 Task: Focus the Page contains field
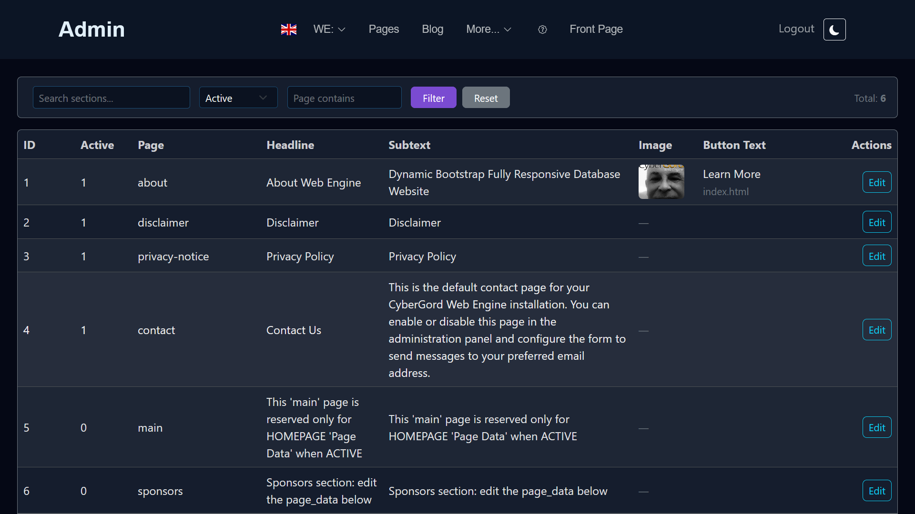pos(344,98)
